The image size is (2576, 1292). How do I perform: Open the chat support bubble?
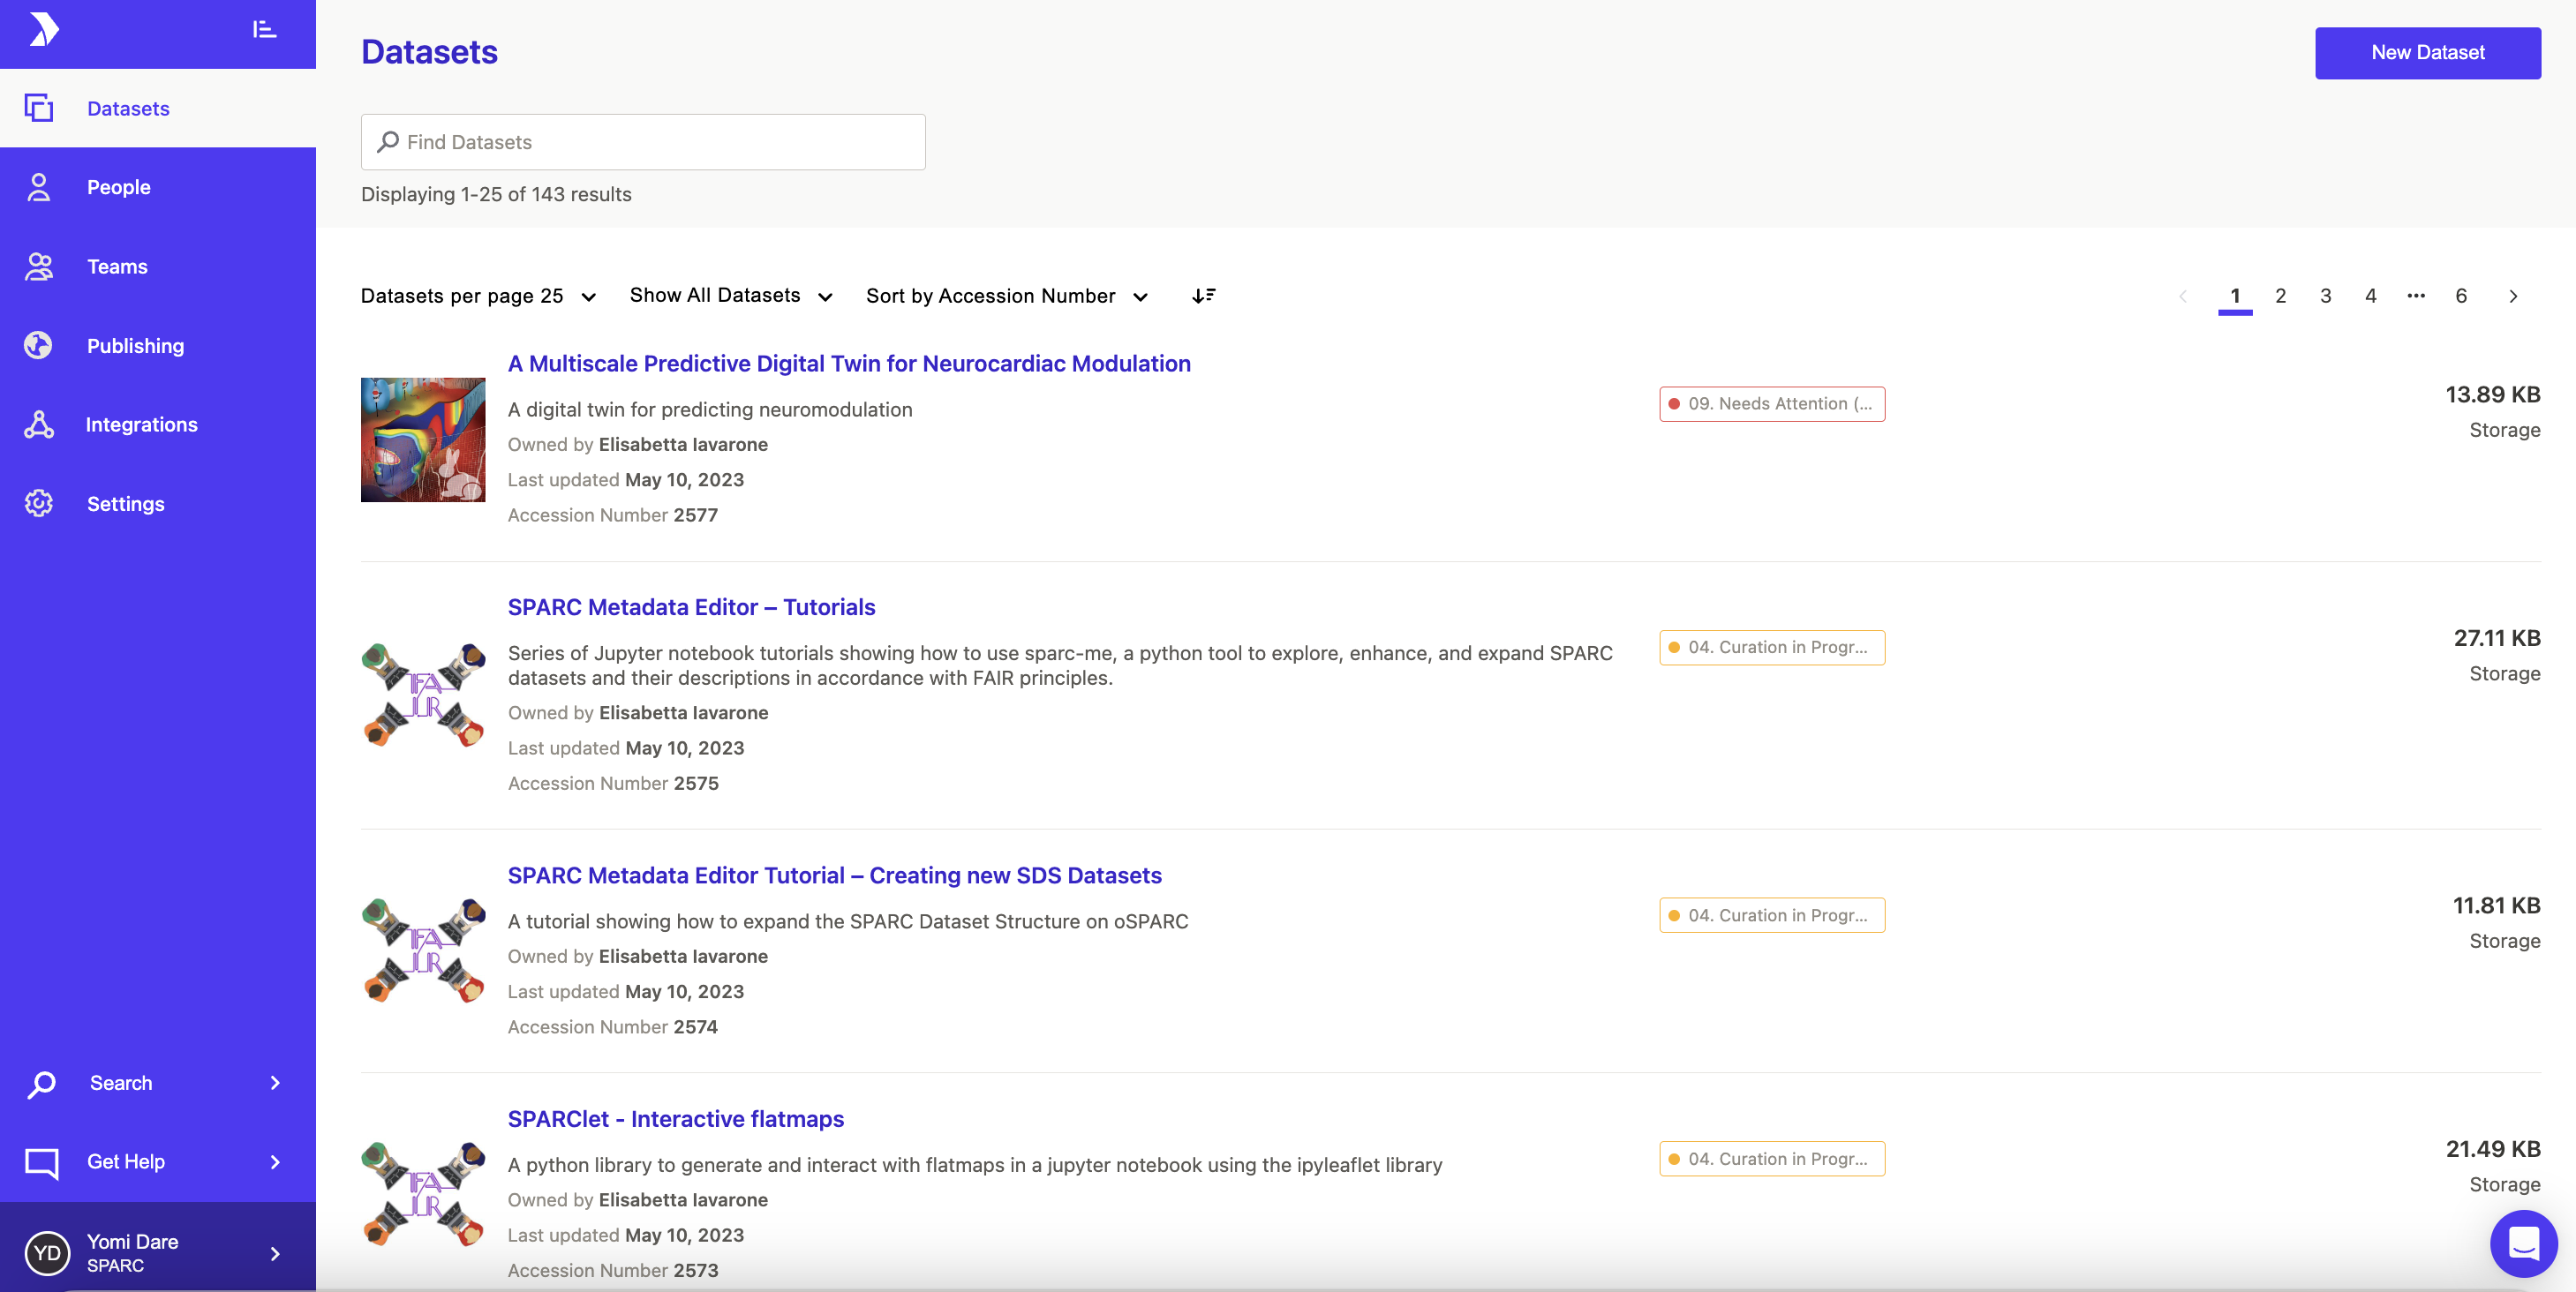tap(2523, 1243)
